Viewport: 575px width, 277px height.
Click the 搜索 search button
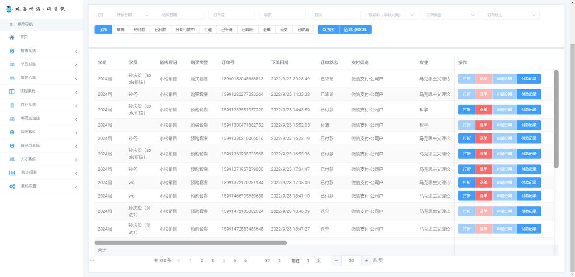329,30
